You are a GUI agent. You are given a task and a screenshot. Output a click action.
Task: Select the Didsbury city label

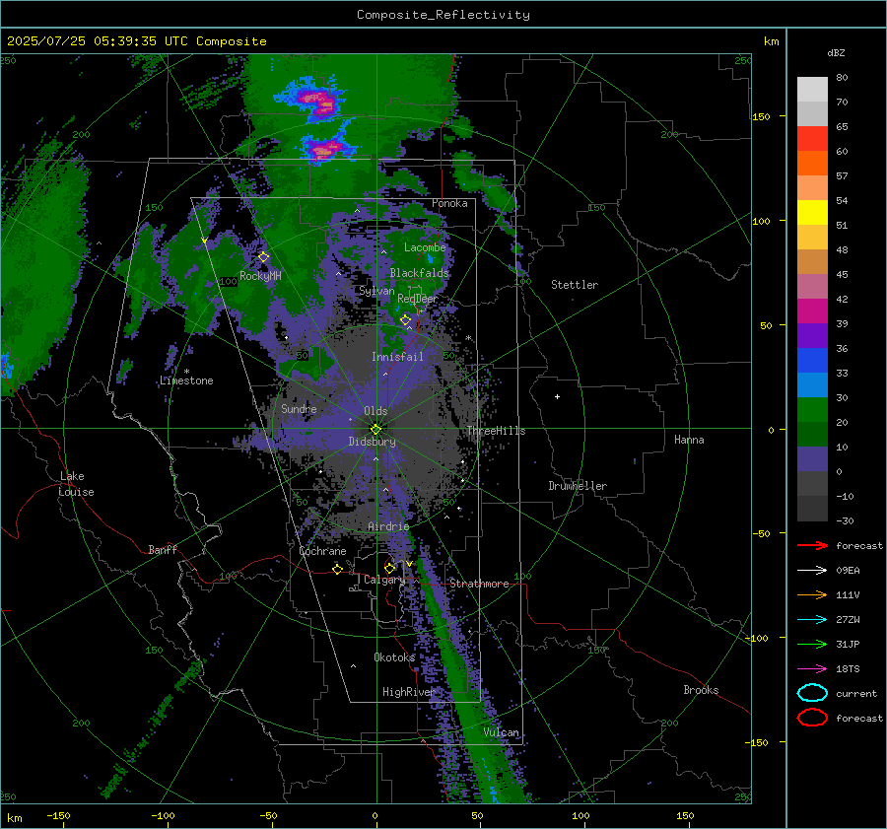372,442
